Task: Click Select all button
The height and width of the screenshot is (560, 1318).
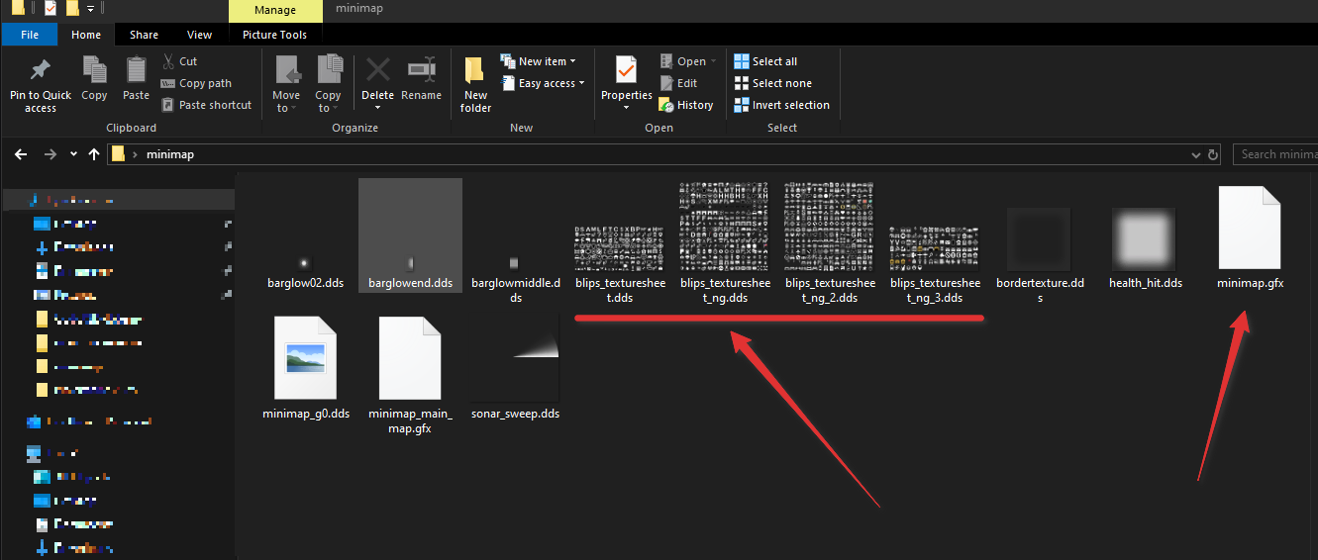Action: tap(765, 61)
